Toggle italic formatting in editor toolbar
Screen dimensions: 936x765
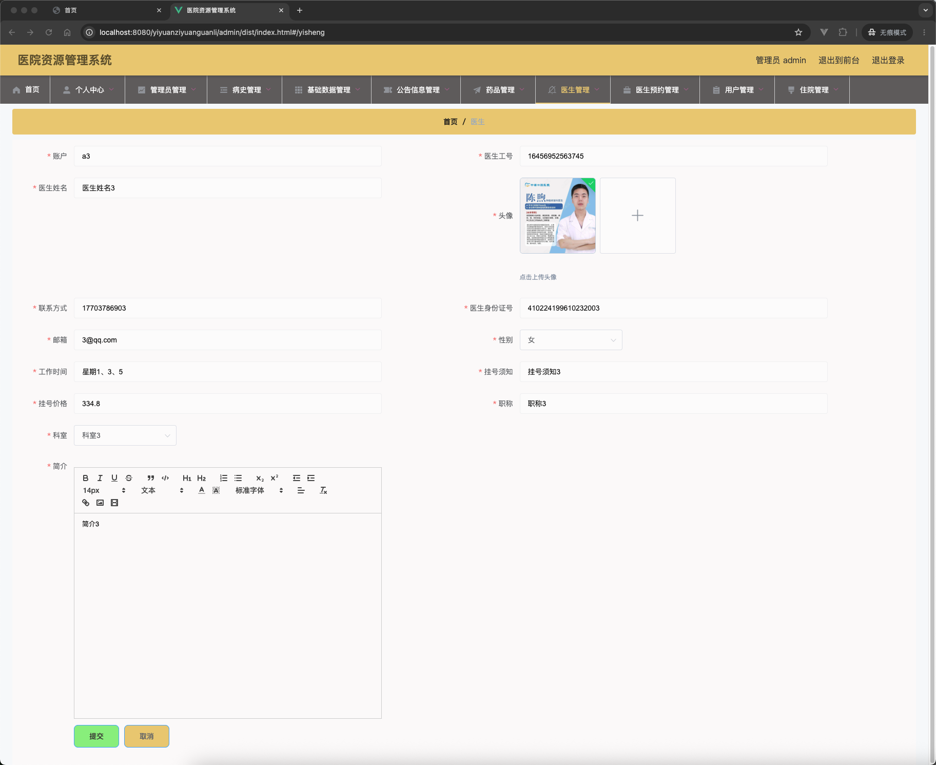pos(100,478)
